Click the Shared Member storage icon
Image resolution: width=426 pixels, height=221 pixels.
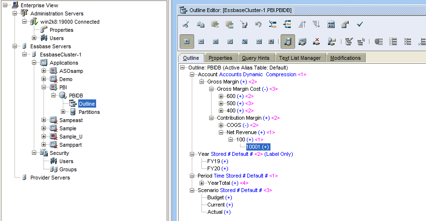[331, 41]
